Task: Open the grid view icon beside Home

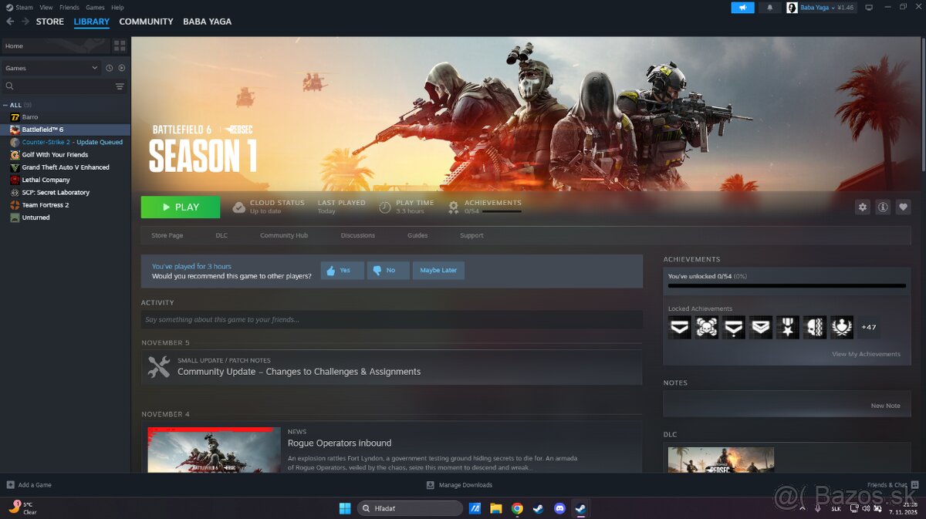Action: (x=120, y=45)
